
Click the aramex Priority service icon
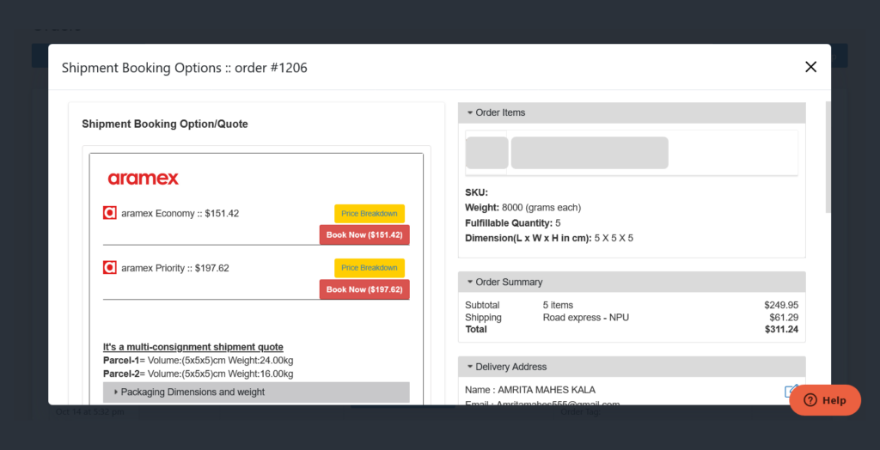[x=109, y=268]
